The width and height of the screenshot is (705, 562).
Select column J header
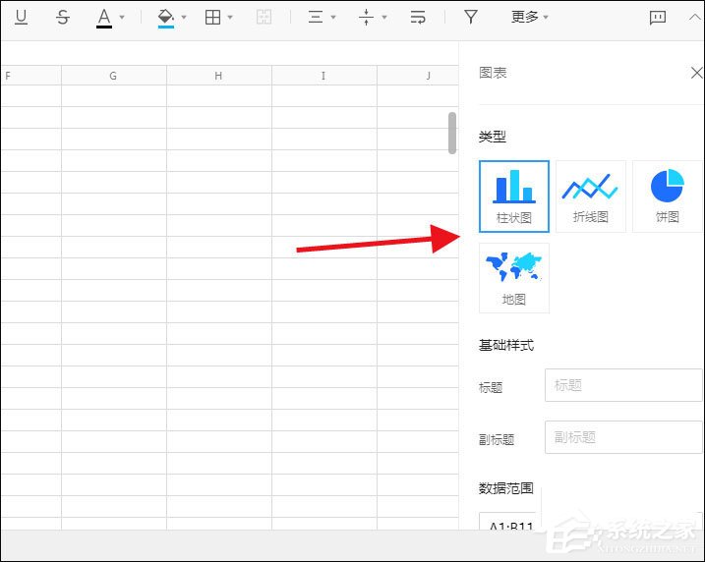click(418, 76)
